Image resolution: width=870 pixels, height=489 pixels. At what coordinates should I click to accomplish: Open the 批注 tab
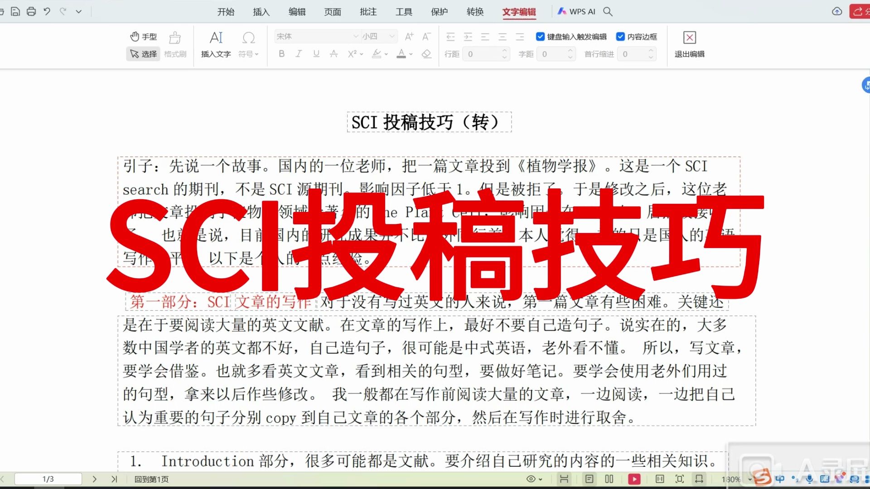tap(368, 12)
